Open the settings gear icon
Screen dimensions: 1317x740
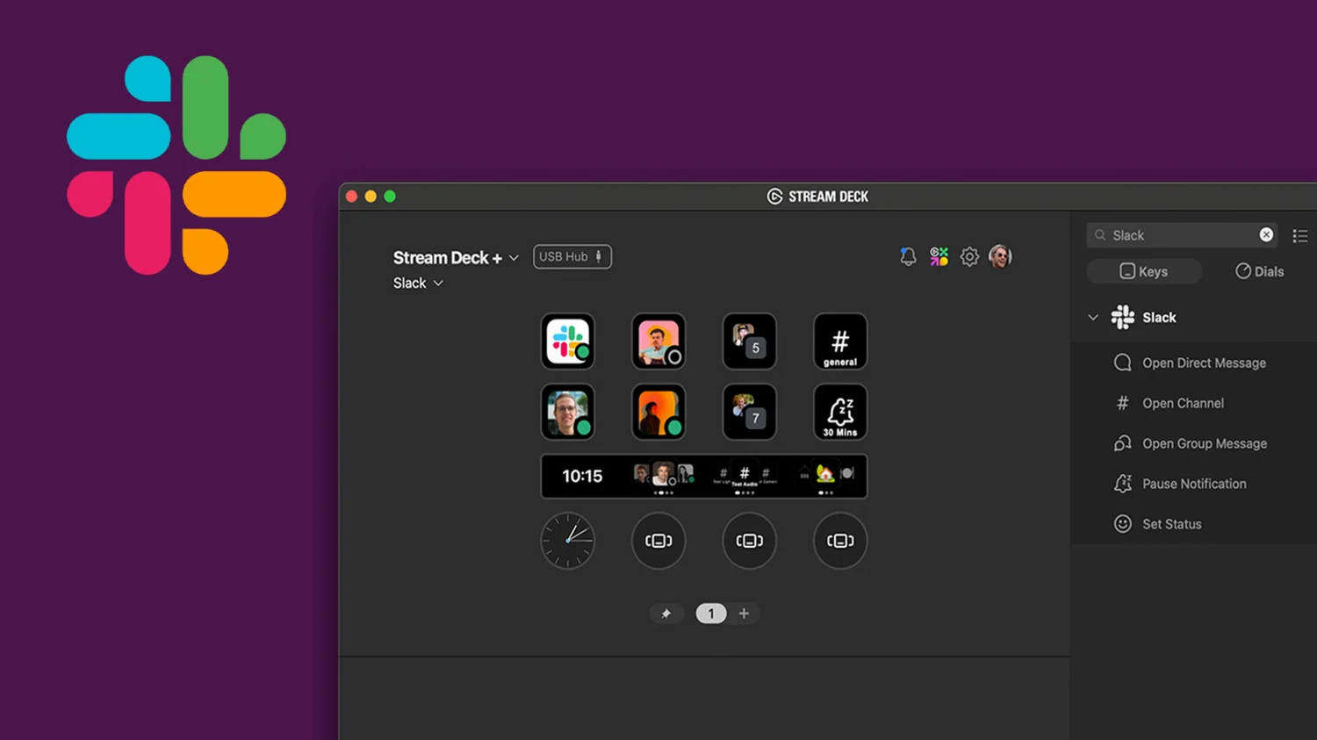969,257
